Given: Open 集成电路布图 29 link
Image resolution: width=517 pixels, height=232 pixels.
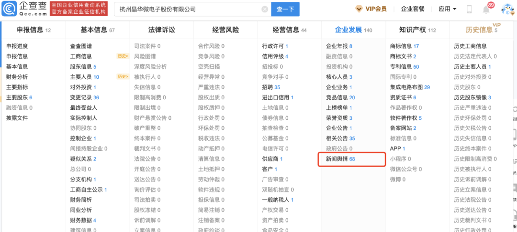Looking at the screenshot, I should point(410,87).
